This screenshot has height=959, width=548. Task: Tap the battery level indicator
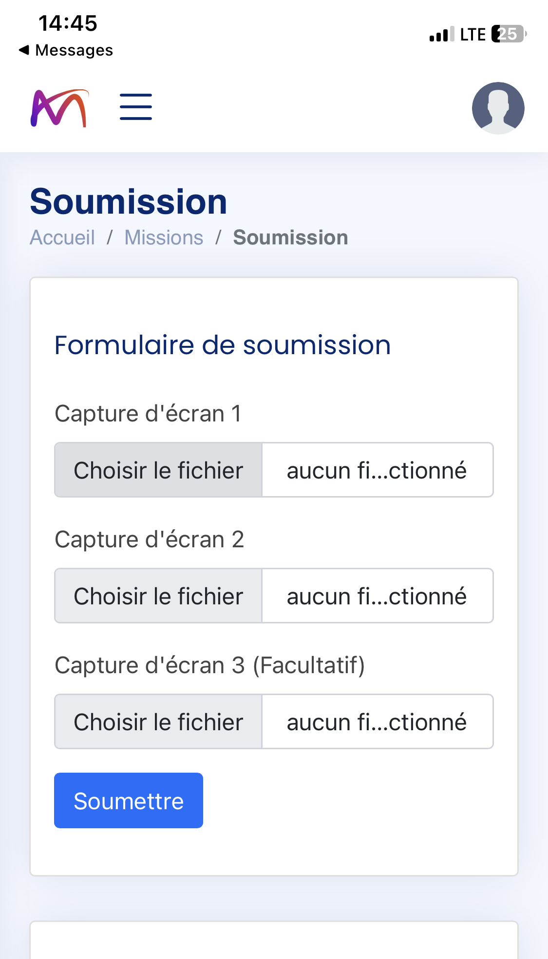click(x=509, y=34)
